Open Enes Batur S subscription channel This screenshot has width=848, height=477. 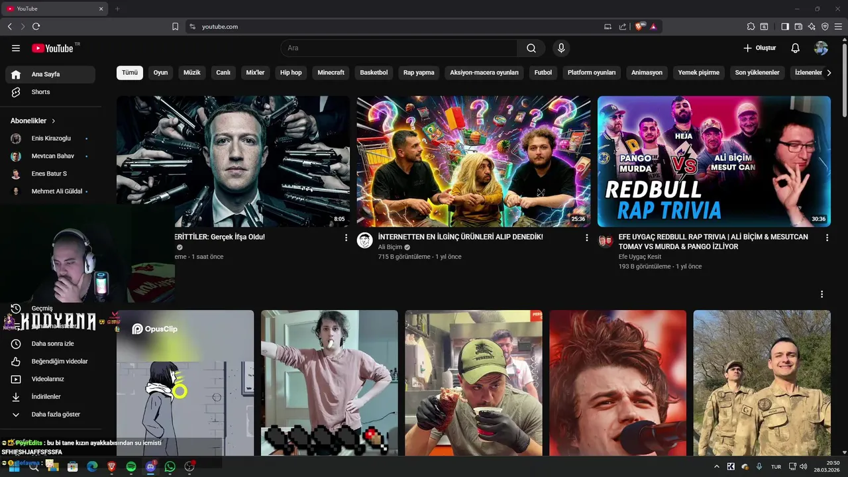pyautogui.click(x=50, y=174)
